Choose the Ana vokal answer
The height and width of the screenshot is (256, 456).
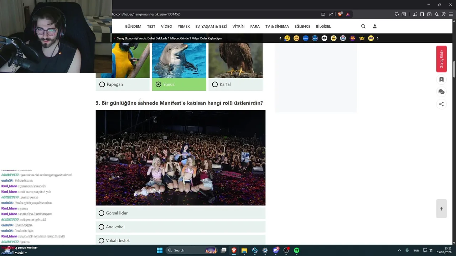(x=181, y=227)
